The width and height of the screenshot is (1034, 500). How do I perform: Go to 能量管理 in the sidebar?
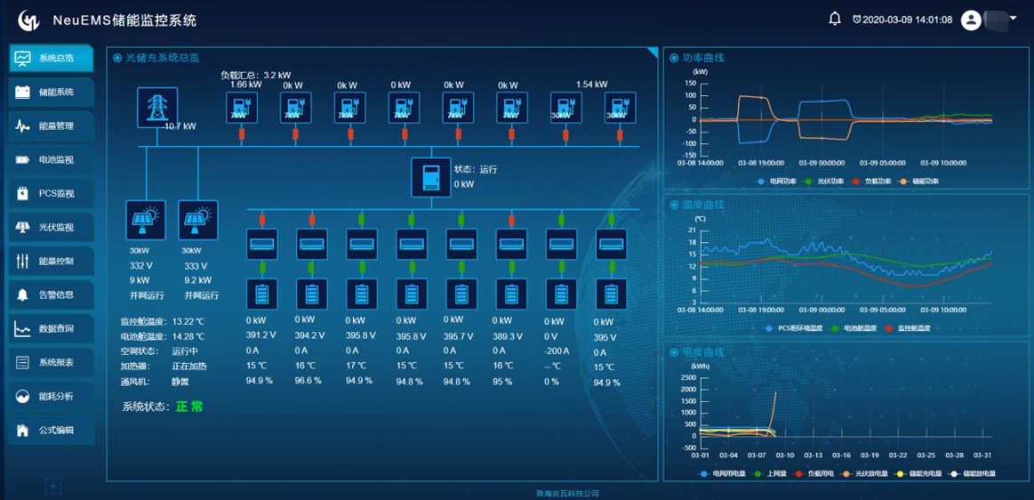[52, 126]
